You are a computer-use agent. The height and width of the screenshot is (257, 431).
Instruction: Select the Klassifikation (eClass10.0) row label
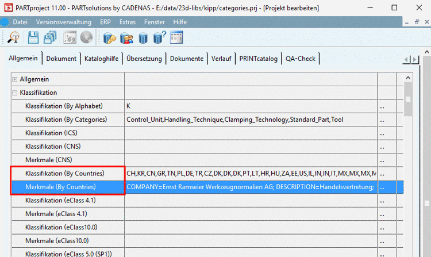(61, 227)
